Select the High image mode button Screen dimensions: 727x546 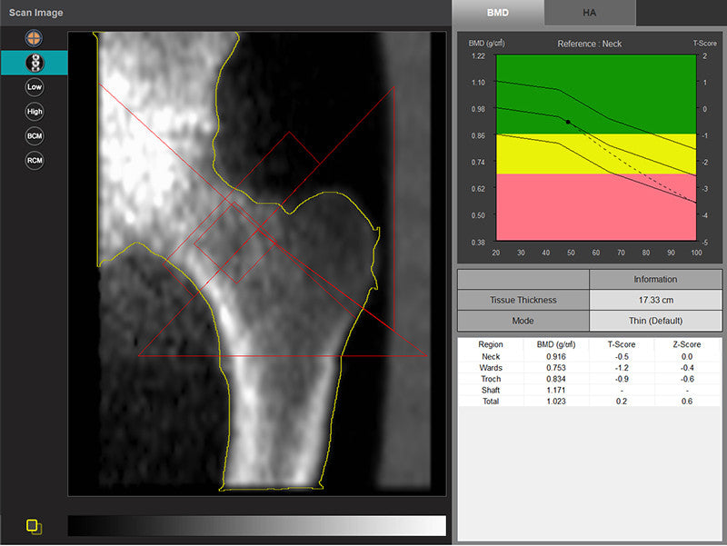coord(35,112)
